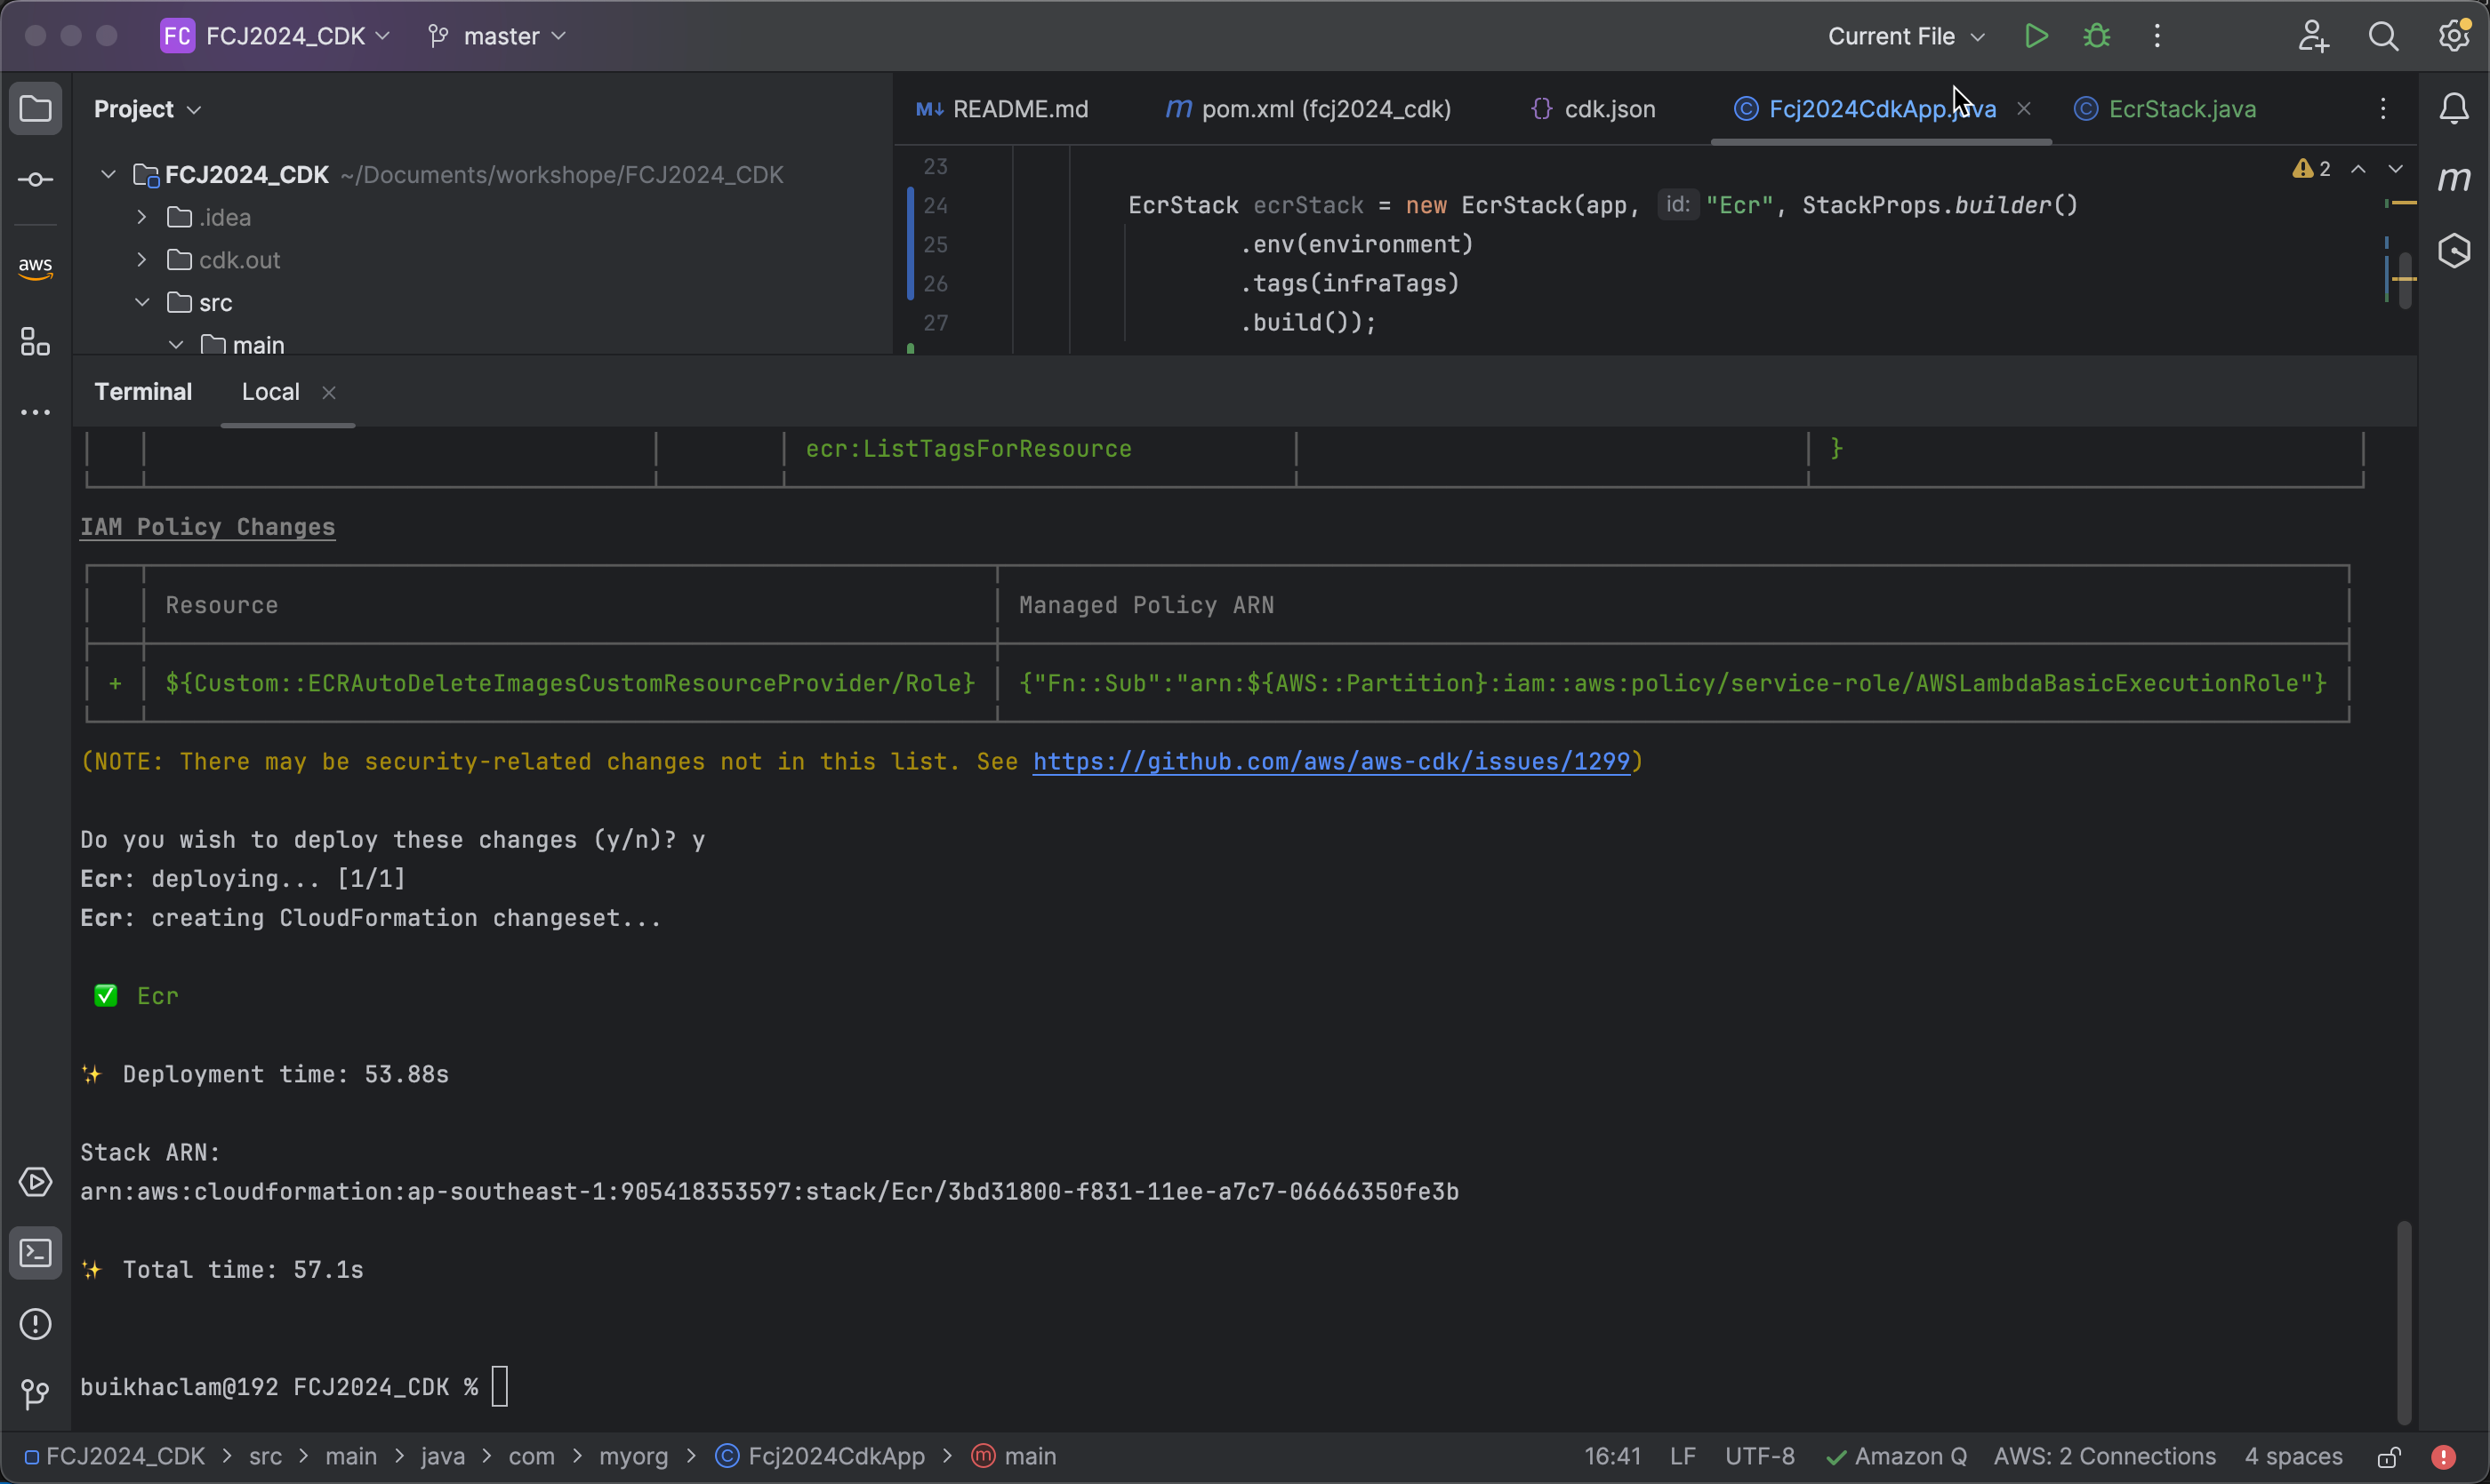Change the LF line separator

[x=1683, y=1457]
